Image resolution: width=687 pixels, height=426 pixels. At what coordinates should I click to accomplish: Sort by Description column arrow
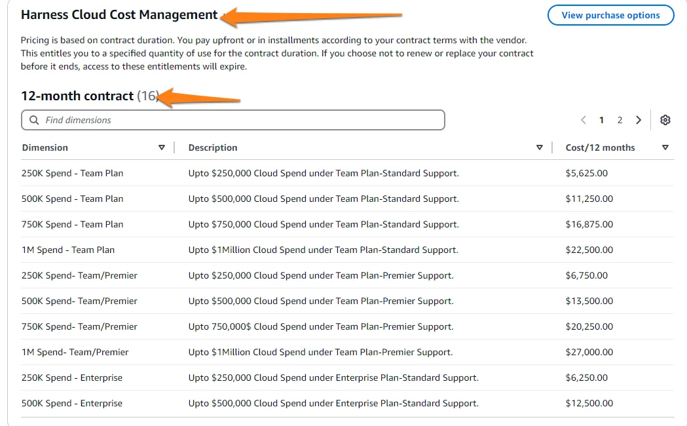pos(540,147)
